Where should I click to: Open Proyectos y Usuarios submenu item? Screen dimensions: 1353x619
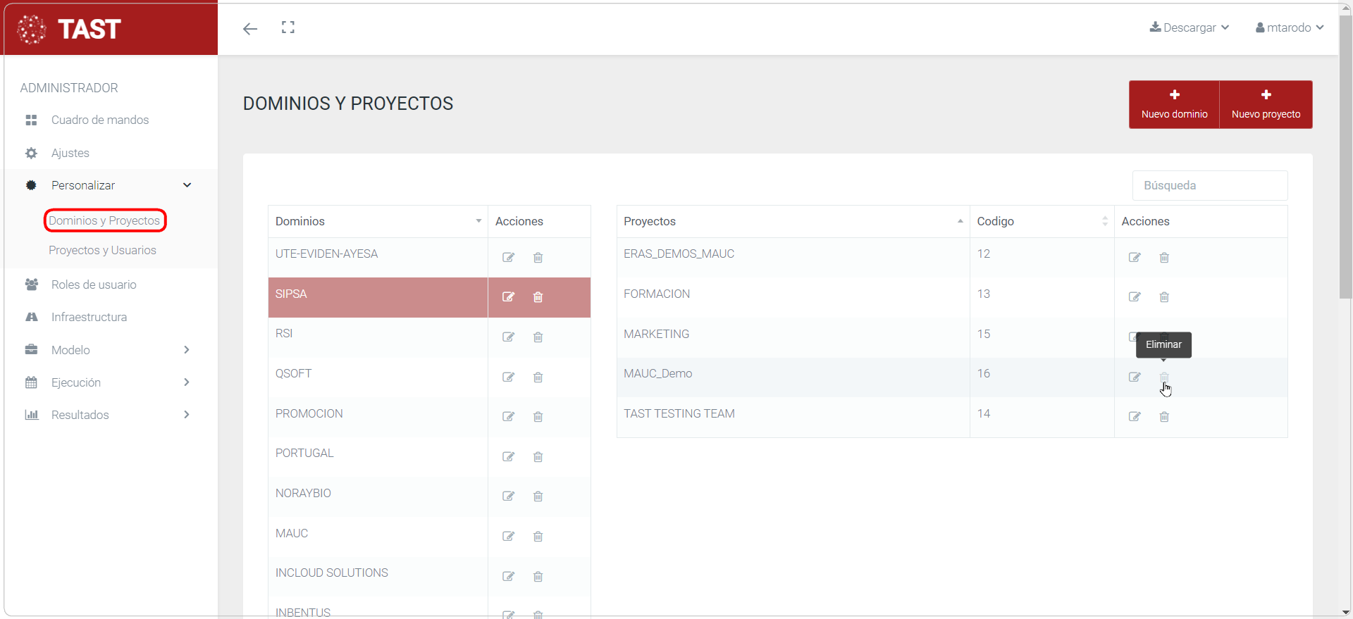pos(102,250)
